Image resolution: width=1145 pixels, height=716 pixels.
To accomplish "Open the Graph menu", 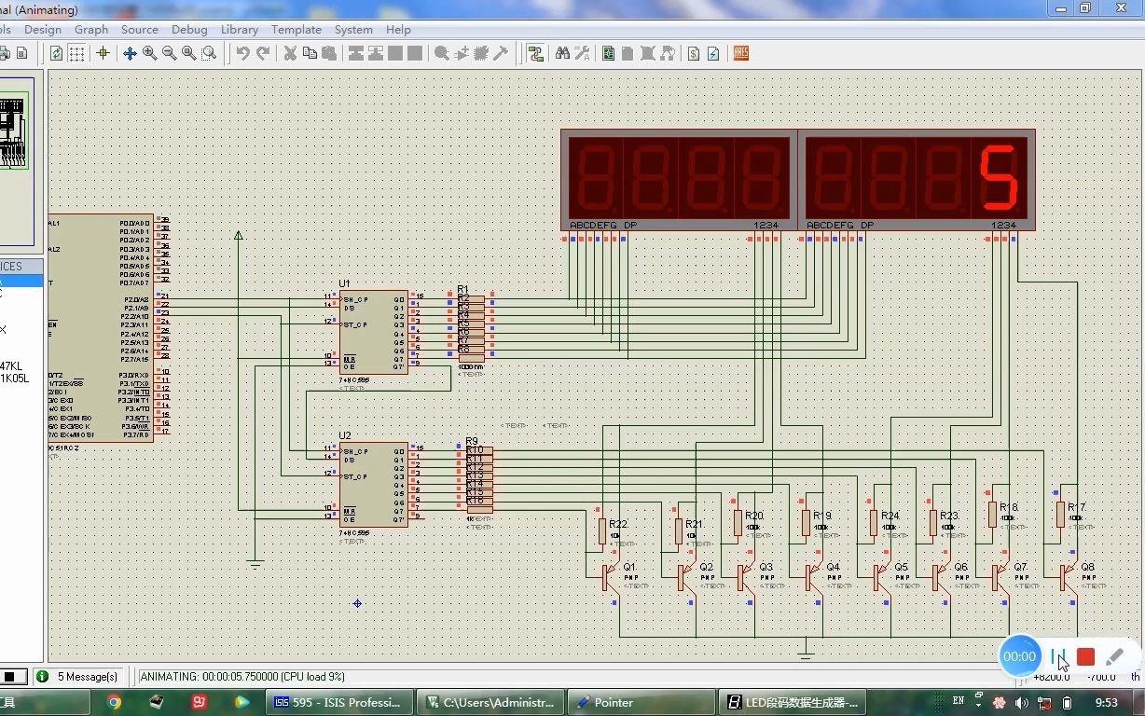I will [x=91, y=30].
